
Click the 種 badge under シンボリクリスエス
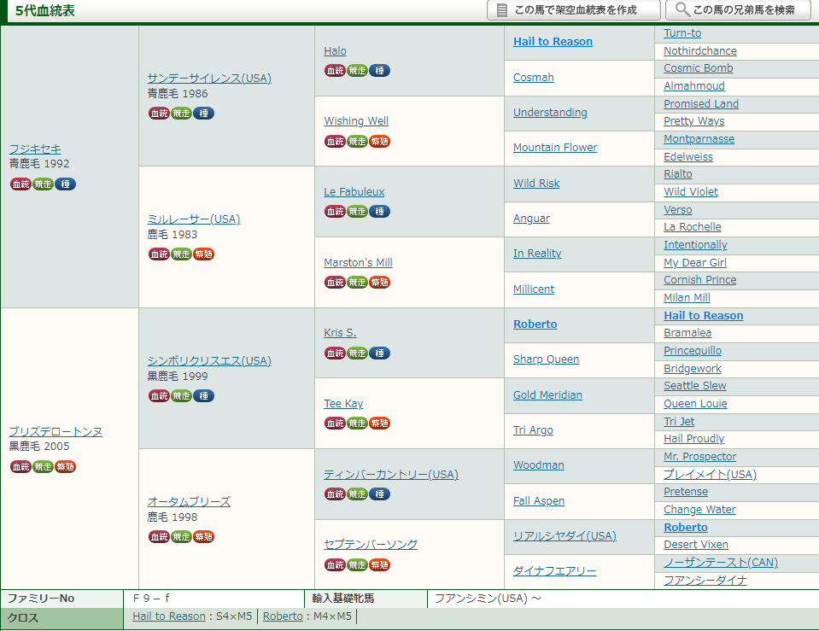tap(204, 396)
